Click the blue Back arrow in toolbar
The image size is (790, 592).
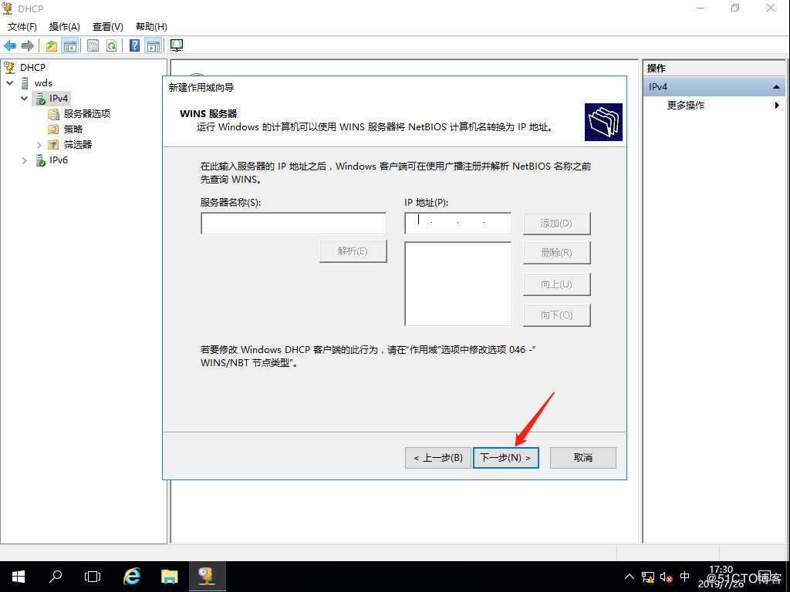point(10,45)
